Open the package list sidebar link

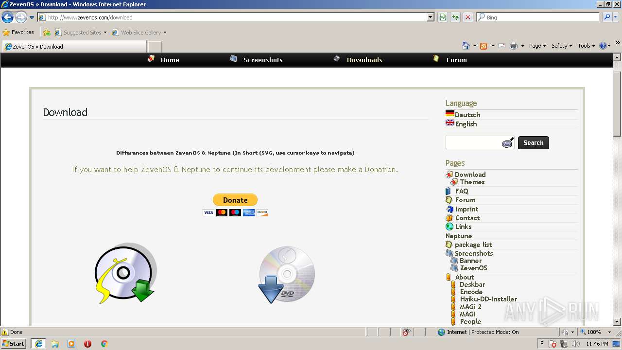473,245
